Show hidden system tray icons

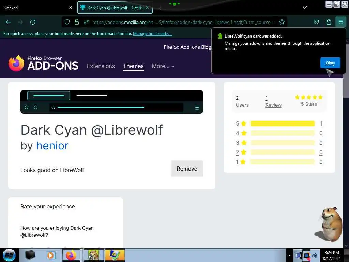[x=290, y=256]
